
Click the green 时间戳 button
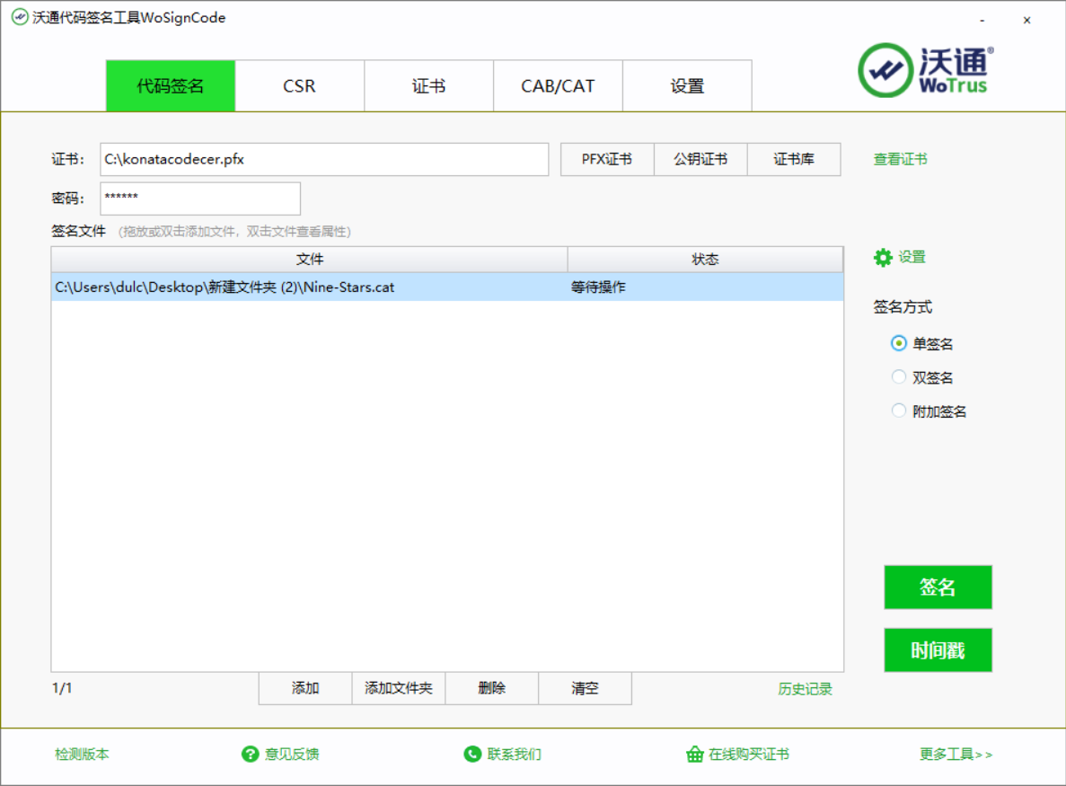(x=938, y=650)
